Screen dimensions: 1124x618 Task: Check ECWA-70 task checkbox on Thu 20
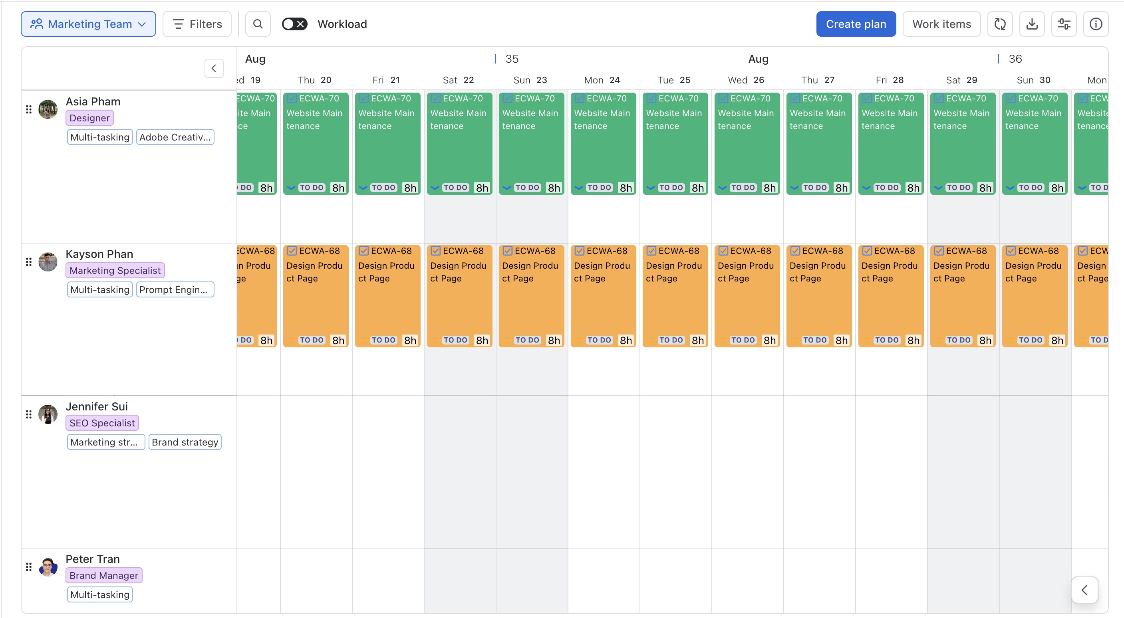coord(292,99)
